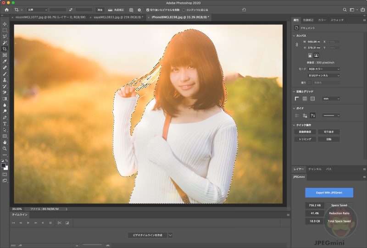Select the Move tool
The height and width of the screenshot is (248, 367).
point(5,24)
